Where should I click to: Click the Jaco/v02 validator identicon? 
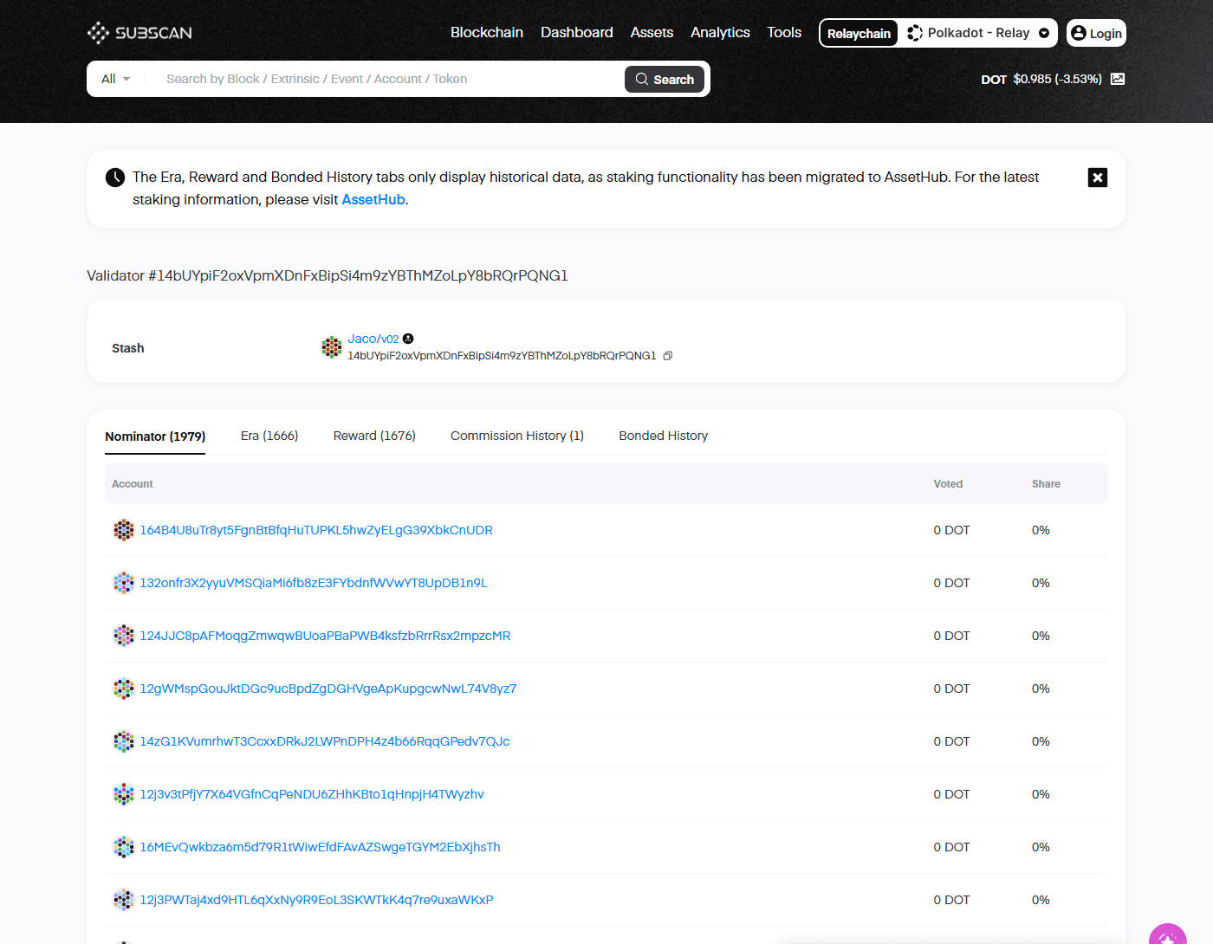tap(332, 347)
